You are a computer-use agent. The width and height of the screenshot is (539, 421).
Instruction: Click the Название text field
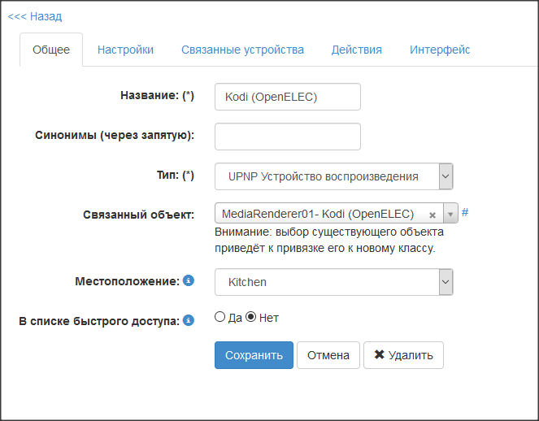coord(287,97)
